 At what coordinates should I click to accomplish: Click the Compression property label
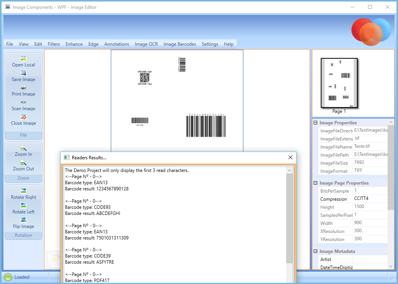333,199
